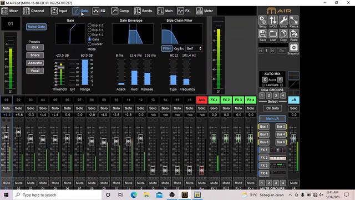Viewport: 355px width, 200px height.
Task: Toggle mute group 2
Action: coord(269,183)
